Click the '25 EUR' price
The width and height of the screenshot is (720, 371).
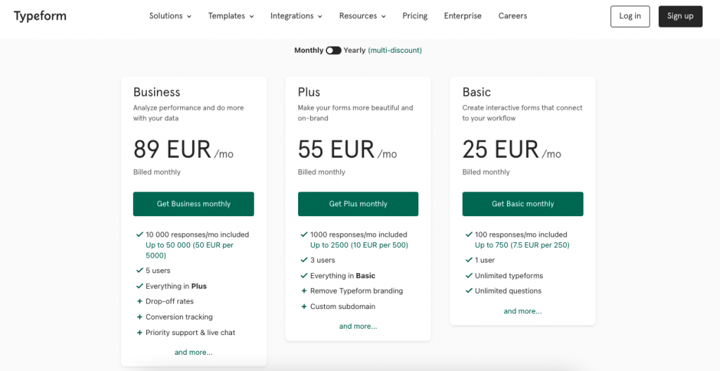501,149
